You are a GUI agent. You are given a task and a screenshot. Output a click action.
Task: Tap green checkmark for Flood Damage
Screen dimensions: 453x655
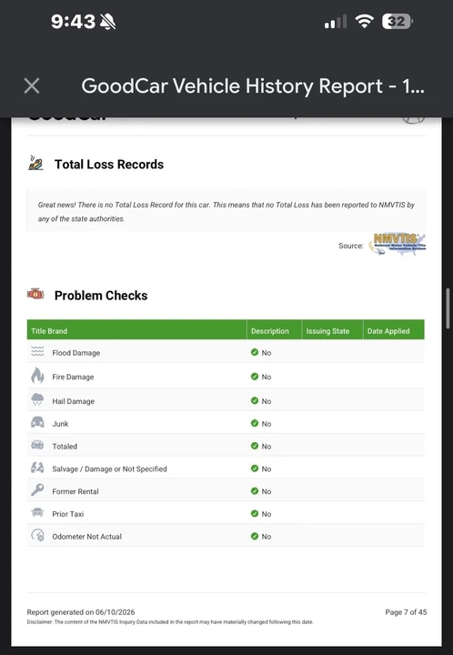point(255,352)
